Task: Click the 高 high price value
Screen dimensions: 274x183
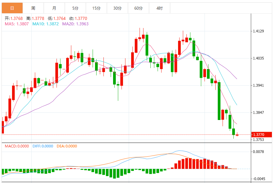Action: [38, 18]
